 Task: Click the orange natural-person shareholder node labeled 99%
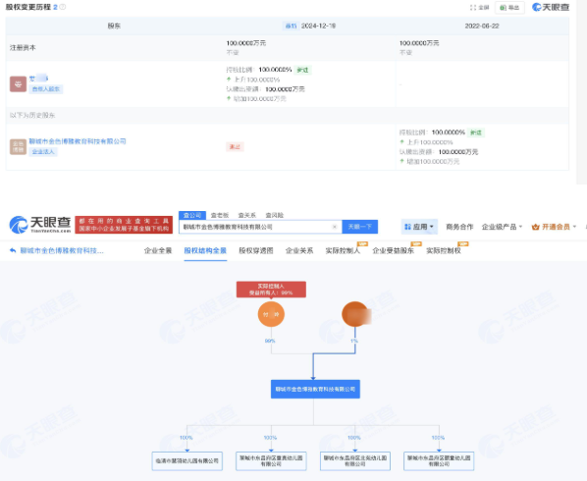271,314
